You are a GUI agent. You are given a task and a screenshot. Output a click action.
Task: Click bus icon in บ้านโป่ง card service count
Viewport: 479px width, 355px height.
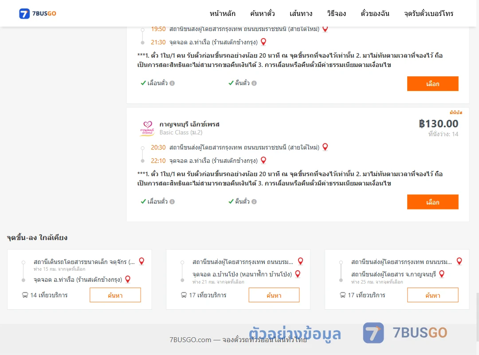point(184,295)
